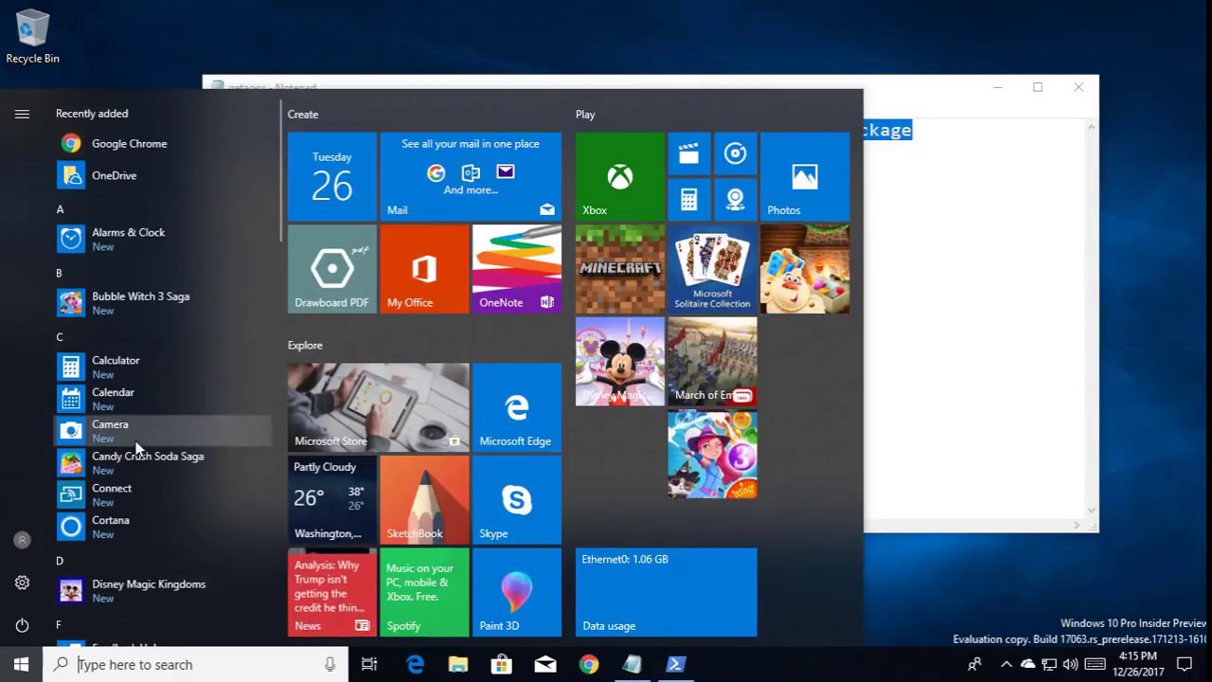This screenshot has height=682, width=1212.
Task: Open the user account icon
Action: tap(22, 540)
